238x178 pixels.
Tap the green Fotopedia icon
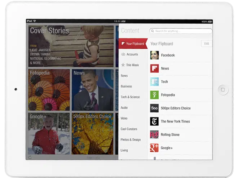[x=154, y=95]
